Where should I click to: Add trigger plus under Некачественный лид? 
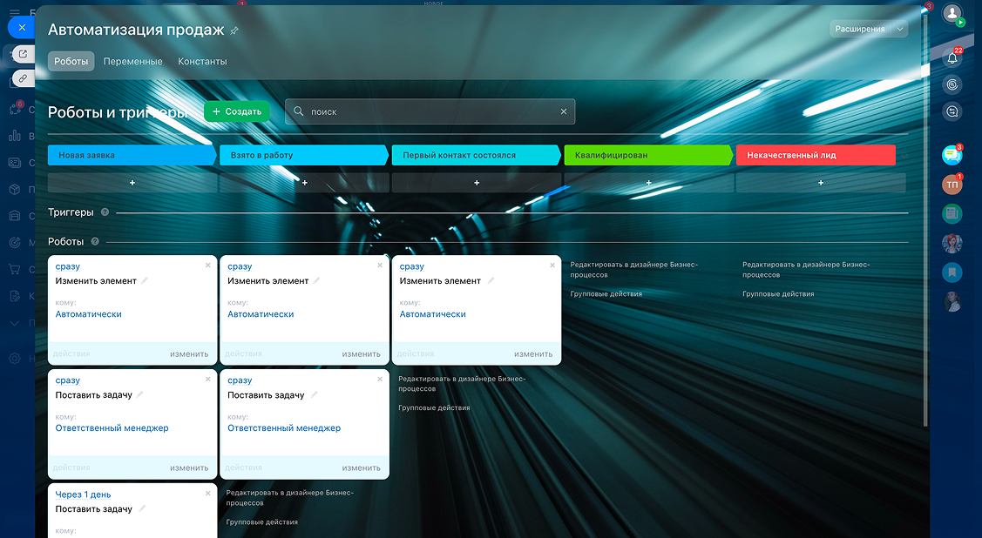821,183
